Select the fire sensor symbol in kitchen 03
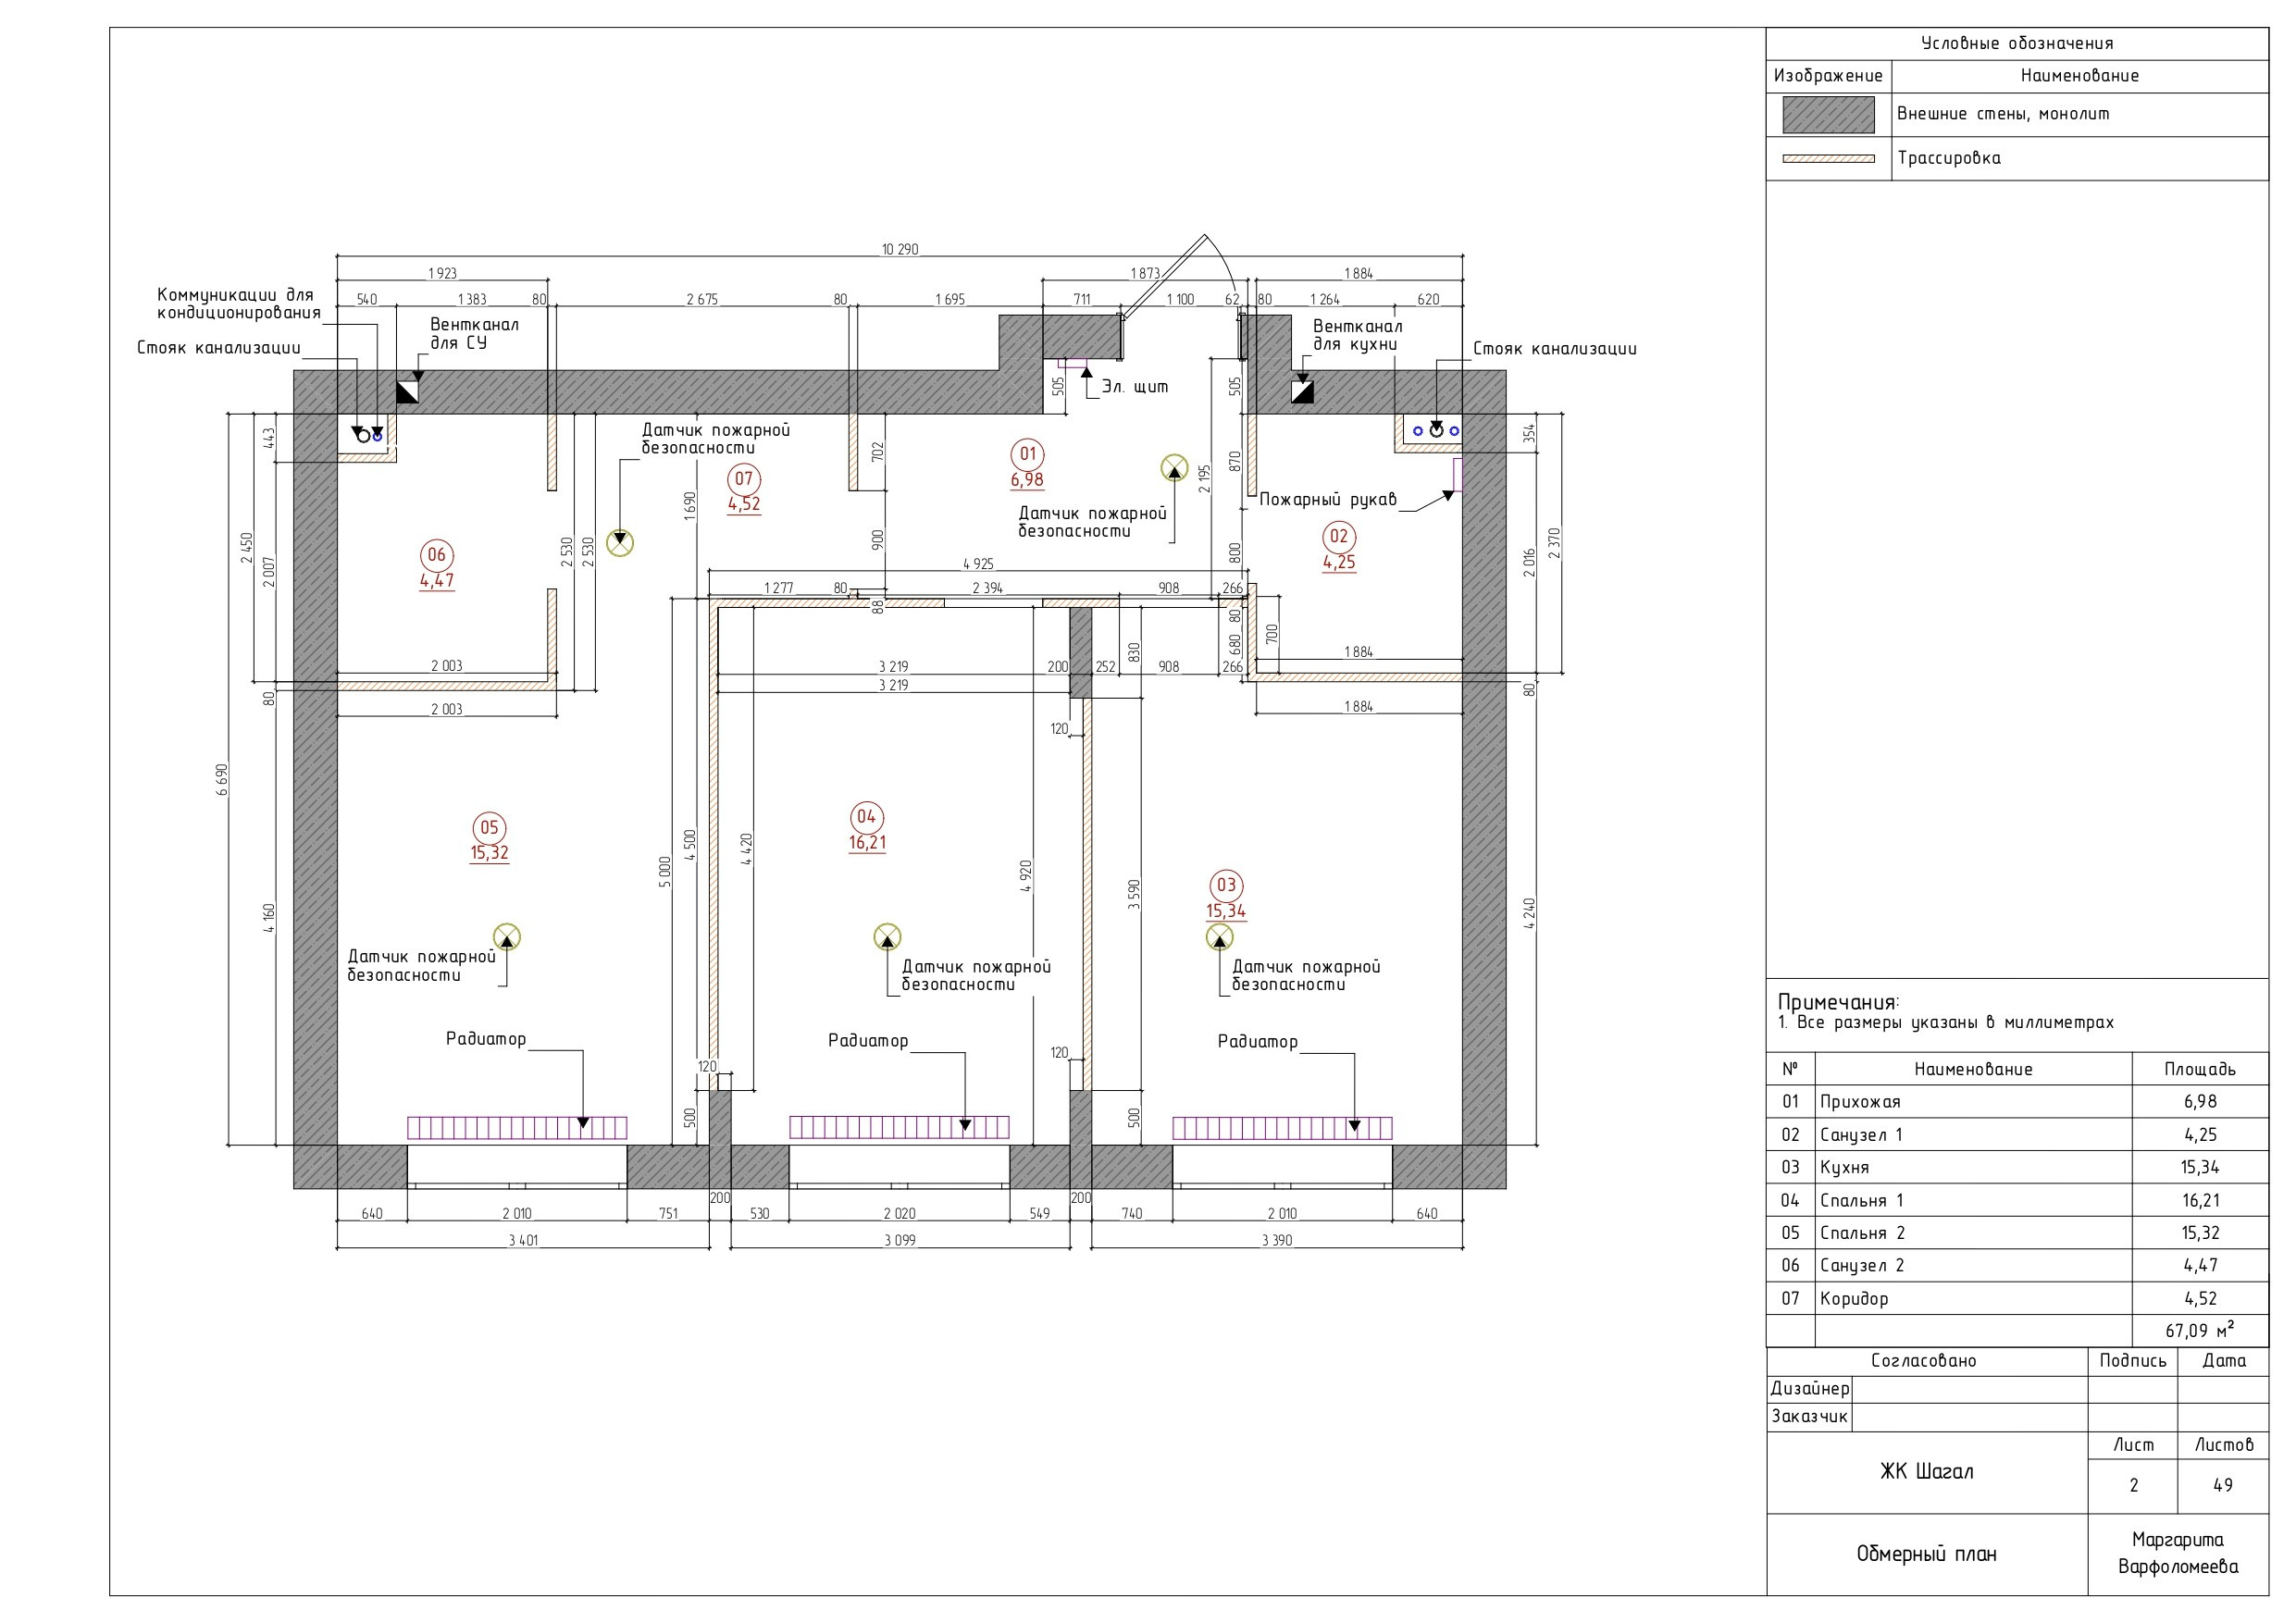The width and height of the screenshot is (2296, 1623). (1219, 937)
